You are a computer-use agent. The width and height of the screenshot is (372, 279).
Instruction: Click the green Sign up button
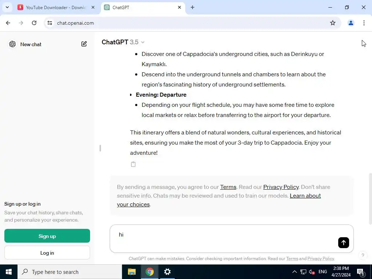tap(47, 236)
